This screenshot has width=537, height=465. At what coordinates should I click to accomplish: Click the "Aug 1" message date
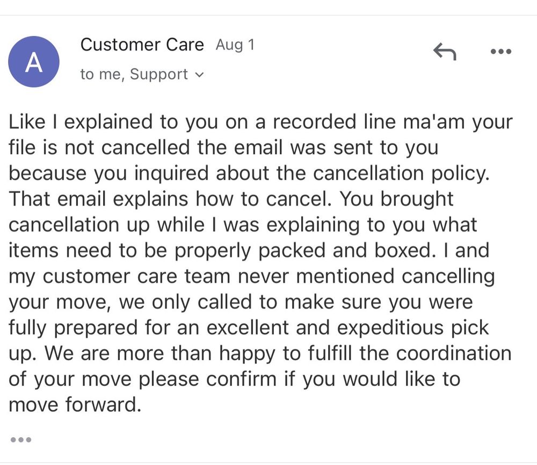coord(235,45)
